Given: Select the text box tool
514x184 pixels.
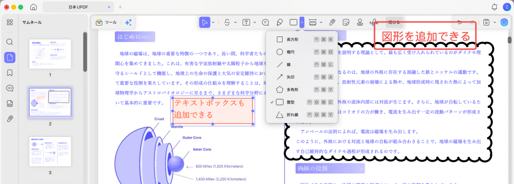Looking at the screenshot, I should (246, 22).
